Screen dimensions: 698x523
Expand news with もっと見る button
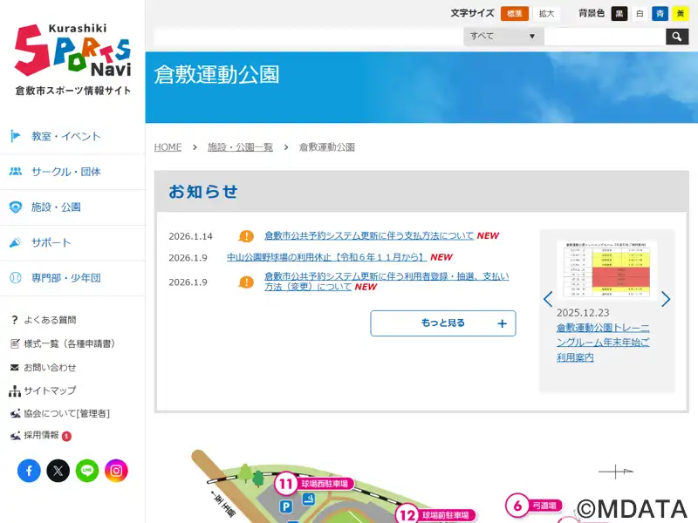(x=442, y=323)
